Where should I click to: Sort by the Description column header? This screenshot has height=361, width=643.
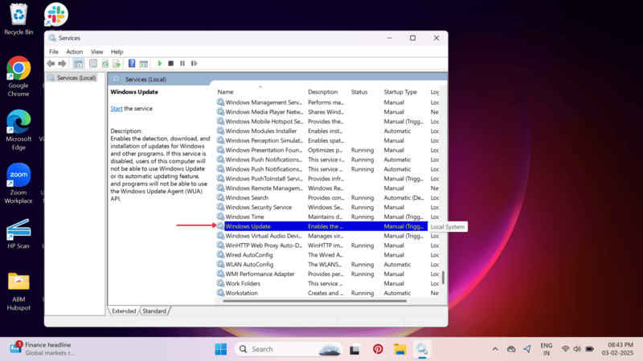point(326,91)
